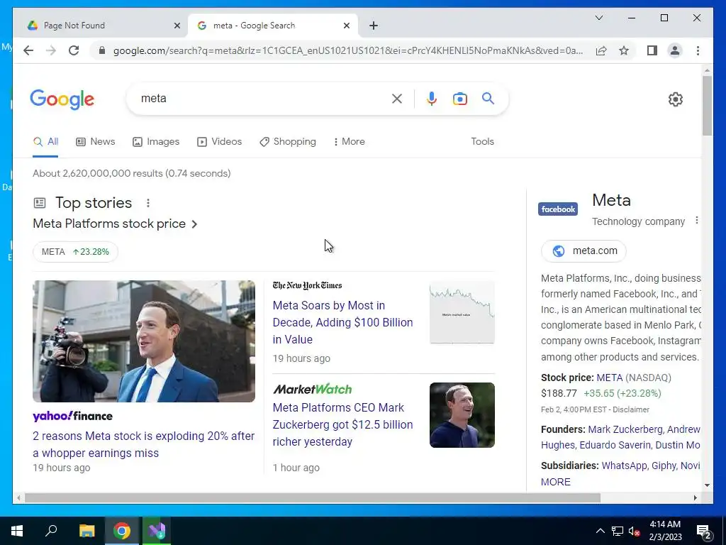This screenshot has height=545, width=726.
Task: Bookmark this page with the star icon
Action: [624, 50]
